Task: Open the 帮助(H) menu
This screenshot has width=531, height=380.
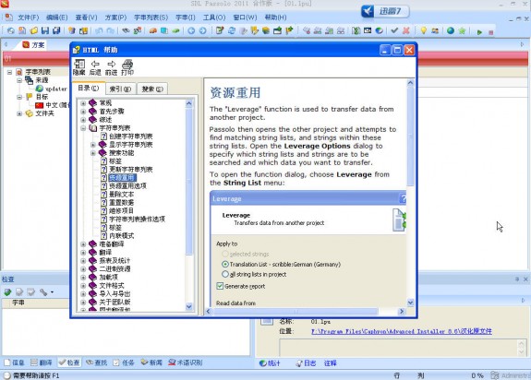Action: point(275,18)
